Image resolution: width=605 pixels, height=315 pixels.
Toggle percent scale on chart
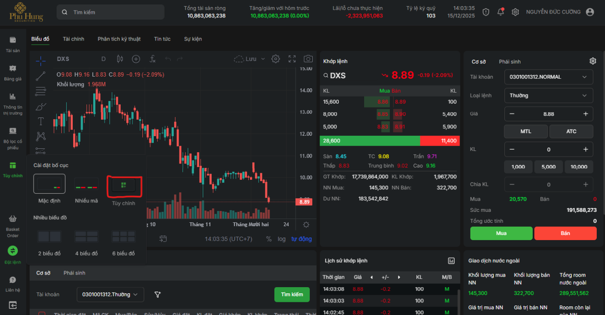[x=269, y=239]
